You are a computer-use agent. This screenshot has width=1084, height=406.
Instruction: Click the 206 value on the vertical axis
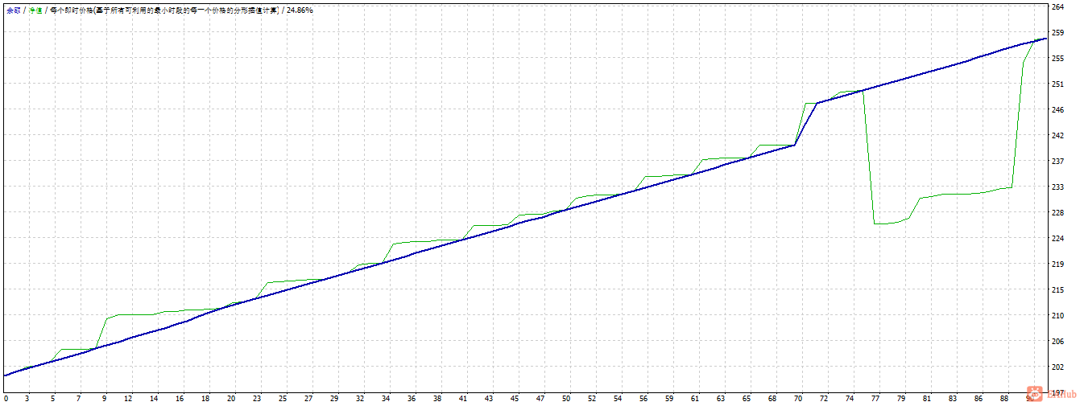coord(1058,342)
